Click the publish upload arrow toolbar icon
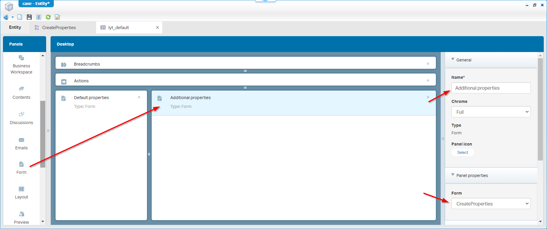Viewport: 547px width, 229px height. (x=39, y=17)
